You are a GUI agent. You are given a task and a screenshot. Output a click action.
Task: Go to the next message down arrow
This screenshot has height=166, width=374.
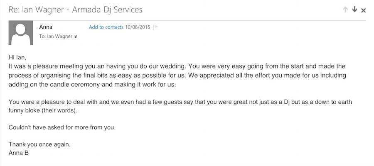[x=354, y=10]
